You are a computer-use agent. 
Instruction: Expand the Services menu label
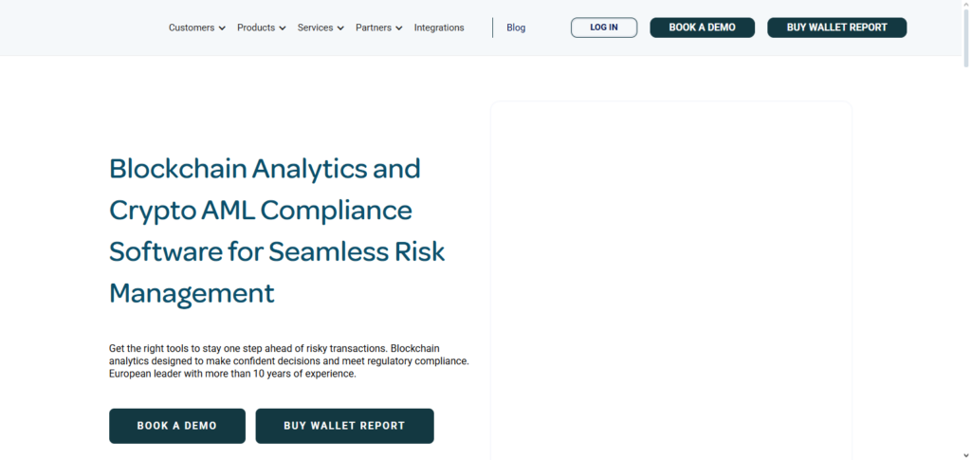pos(315,28)
